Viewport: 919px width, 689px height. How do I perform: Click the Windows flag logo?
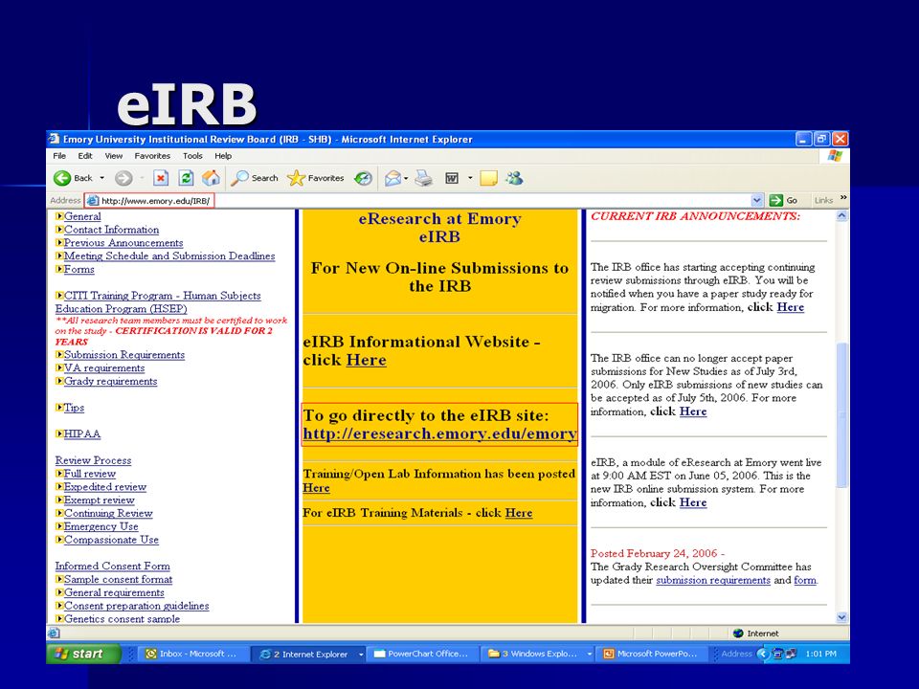pos(835,156)
